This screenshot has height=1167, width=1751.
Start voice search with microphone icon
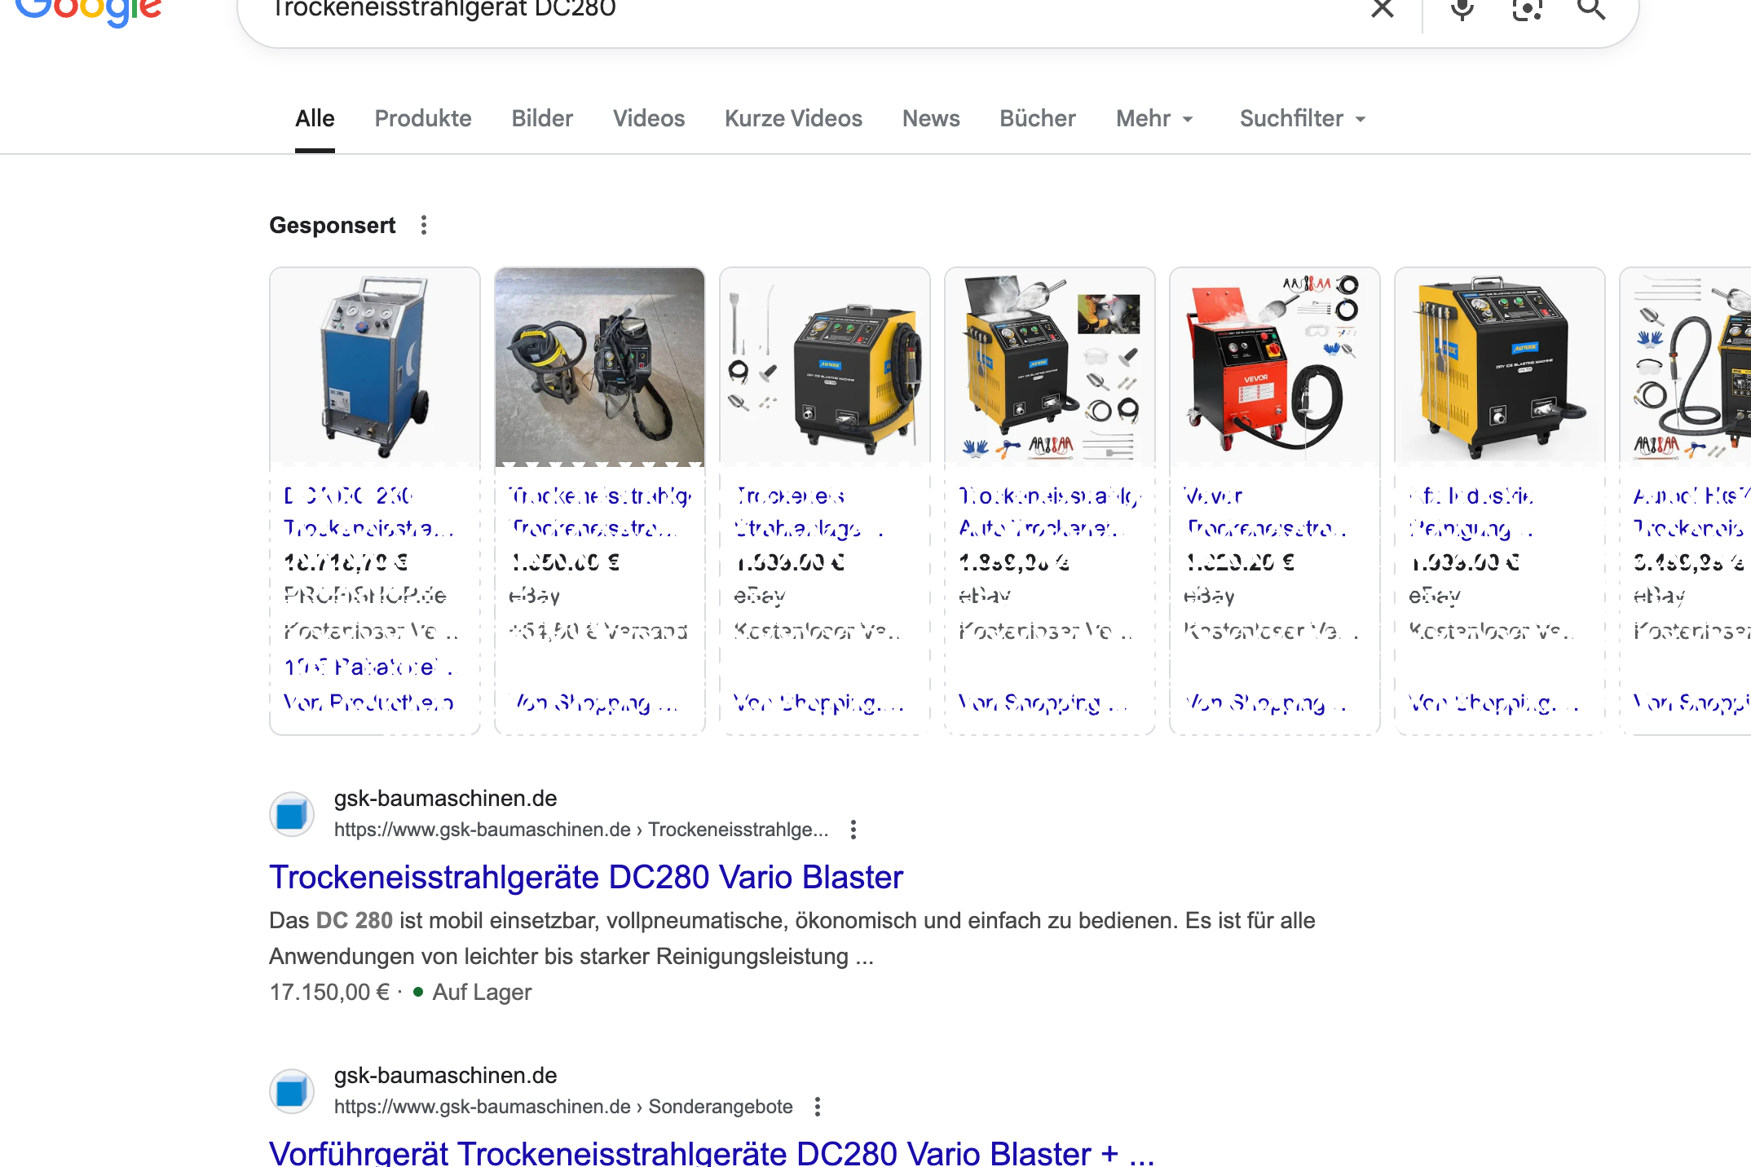point(1462,9)
